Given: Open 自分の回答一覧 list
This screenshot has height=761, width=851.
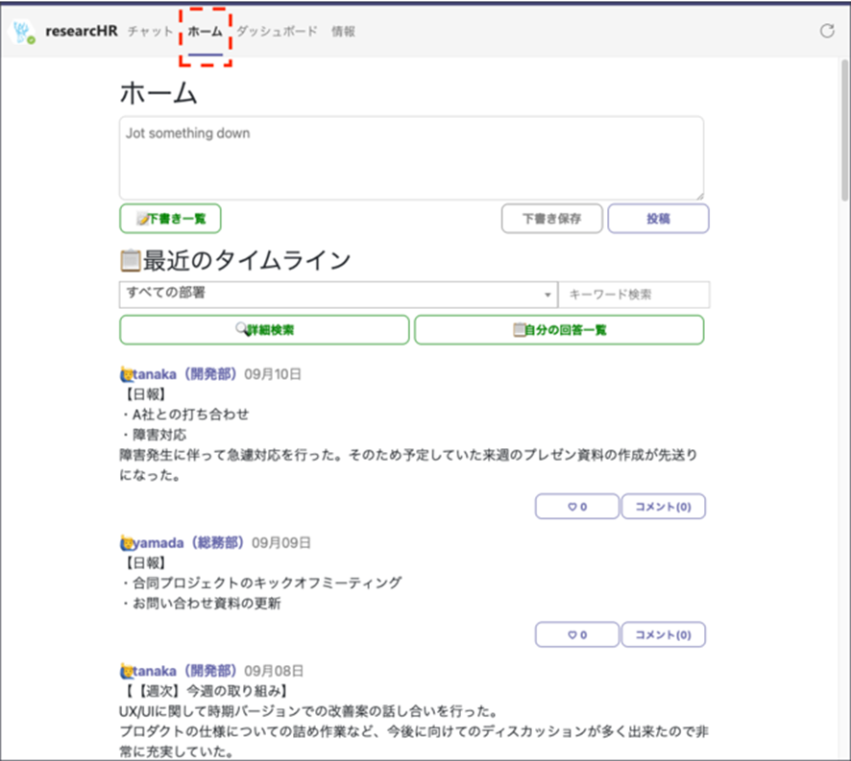Looking at the screenshot, I should pos(559,330).
